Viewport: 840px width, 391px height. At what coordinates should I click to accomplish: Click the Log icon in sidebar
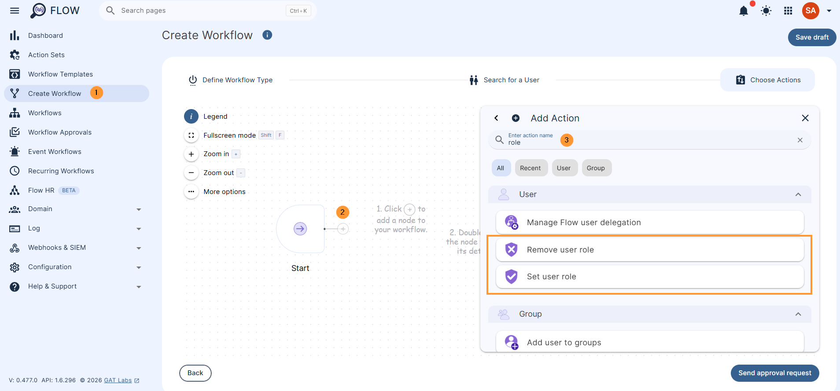point(15,229)
